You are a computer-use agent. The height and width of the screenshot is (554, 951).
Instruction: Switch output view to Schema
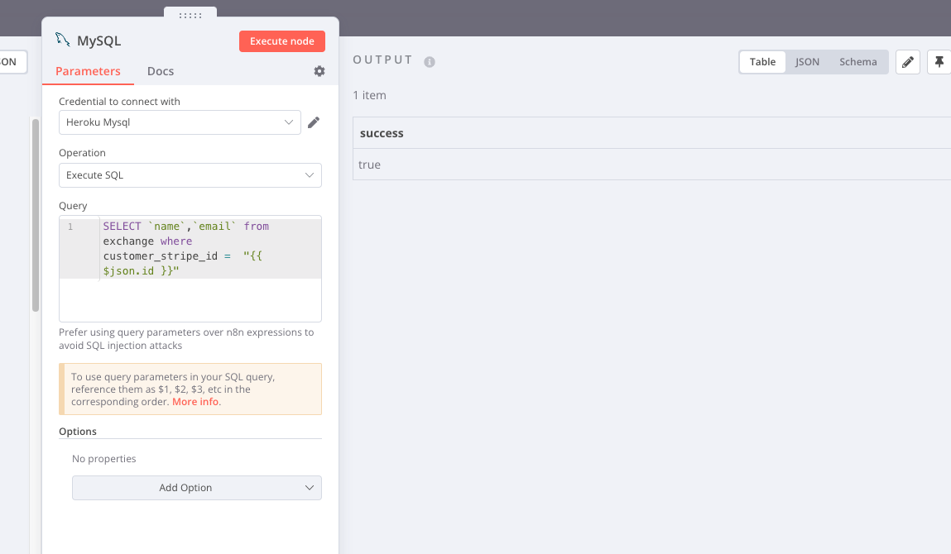point(857,62)
